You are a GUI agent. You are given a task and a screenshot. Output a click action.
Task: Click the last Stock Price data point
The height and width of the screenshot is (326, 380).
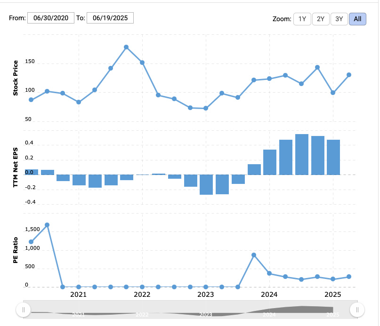(349, 75)
